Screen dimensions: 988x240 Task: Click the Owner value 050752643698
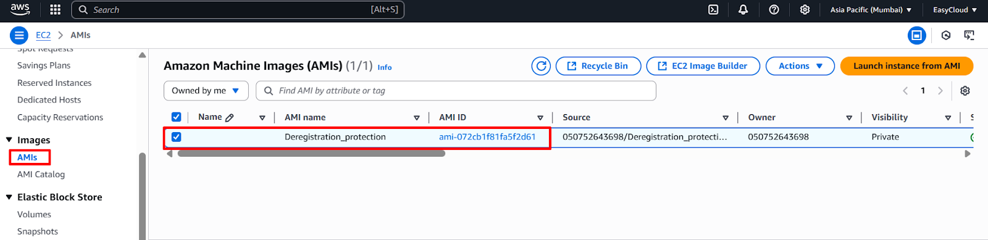click(x=778, y=137)
